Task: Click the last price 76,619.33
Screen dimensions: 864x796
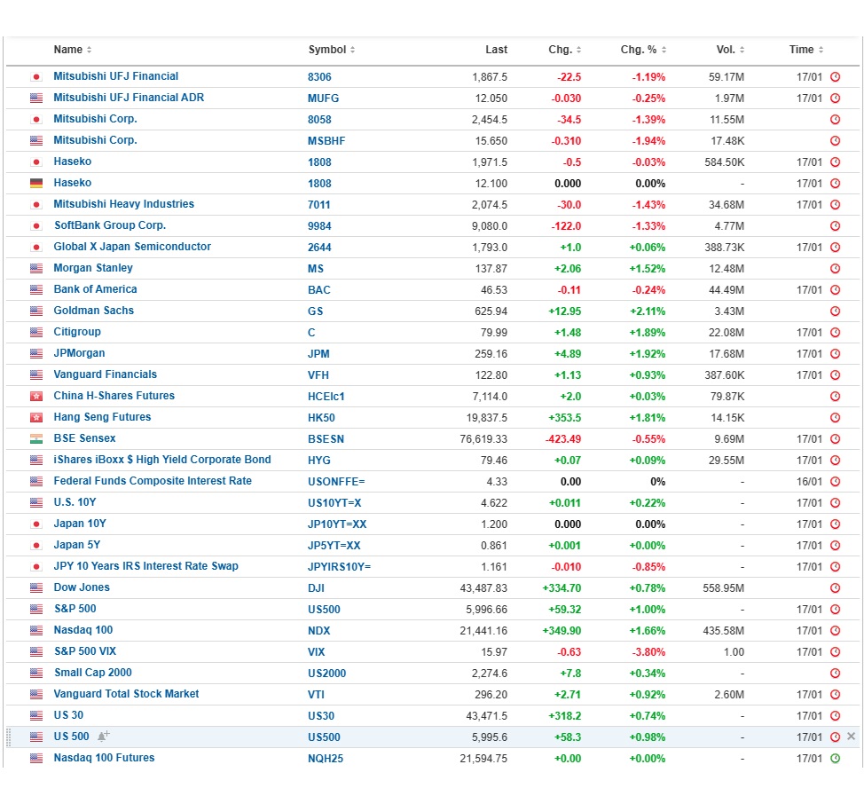Action: click(483, 439)
